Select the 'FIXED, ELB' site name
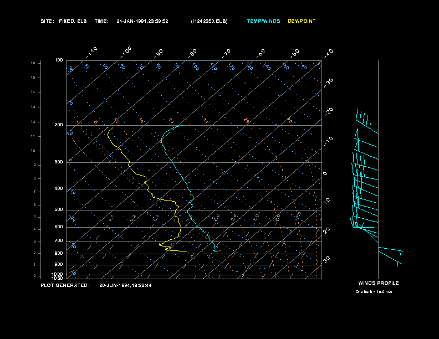 click(x=73, y=21)
